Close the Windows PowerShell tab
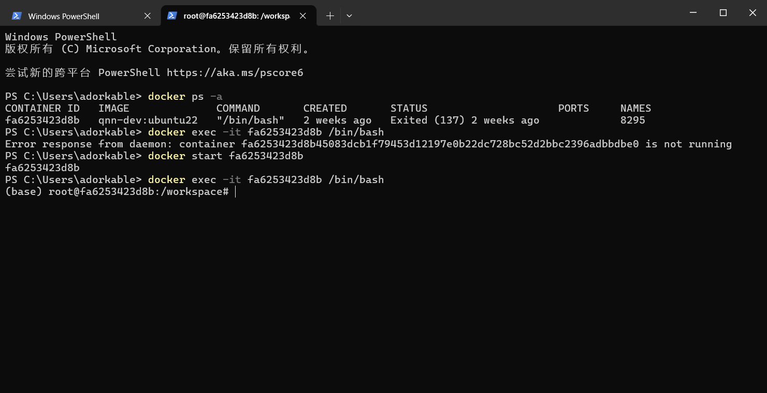767x393 pixels. pyautogui.click(x=148, y=16)
